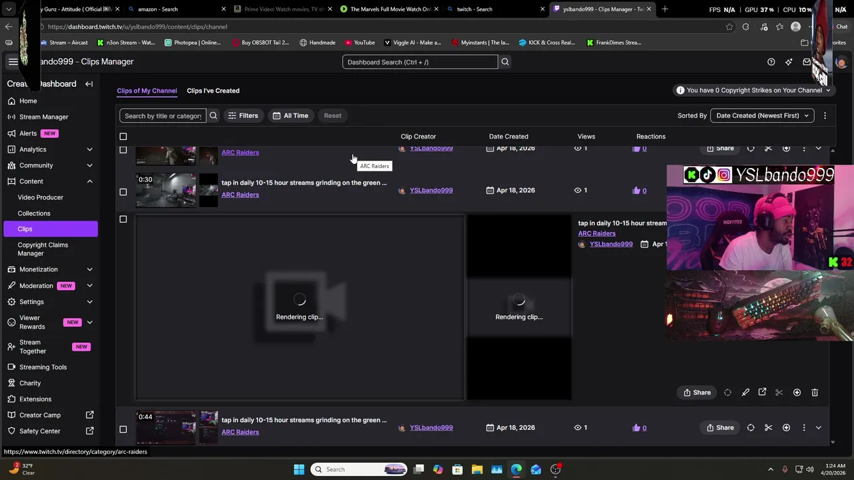Expand the Copyright Strikes notice chevron
This screenshot has height=480, width=854.
click(x=828, y=91)
